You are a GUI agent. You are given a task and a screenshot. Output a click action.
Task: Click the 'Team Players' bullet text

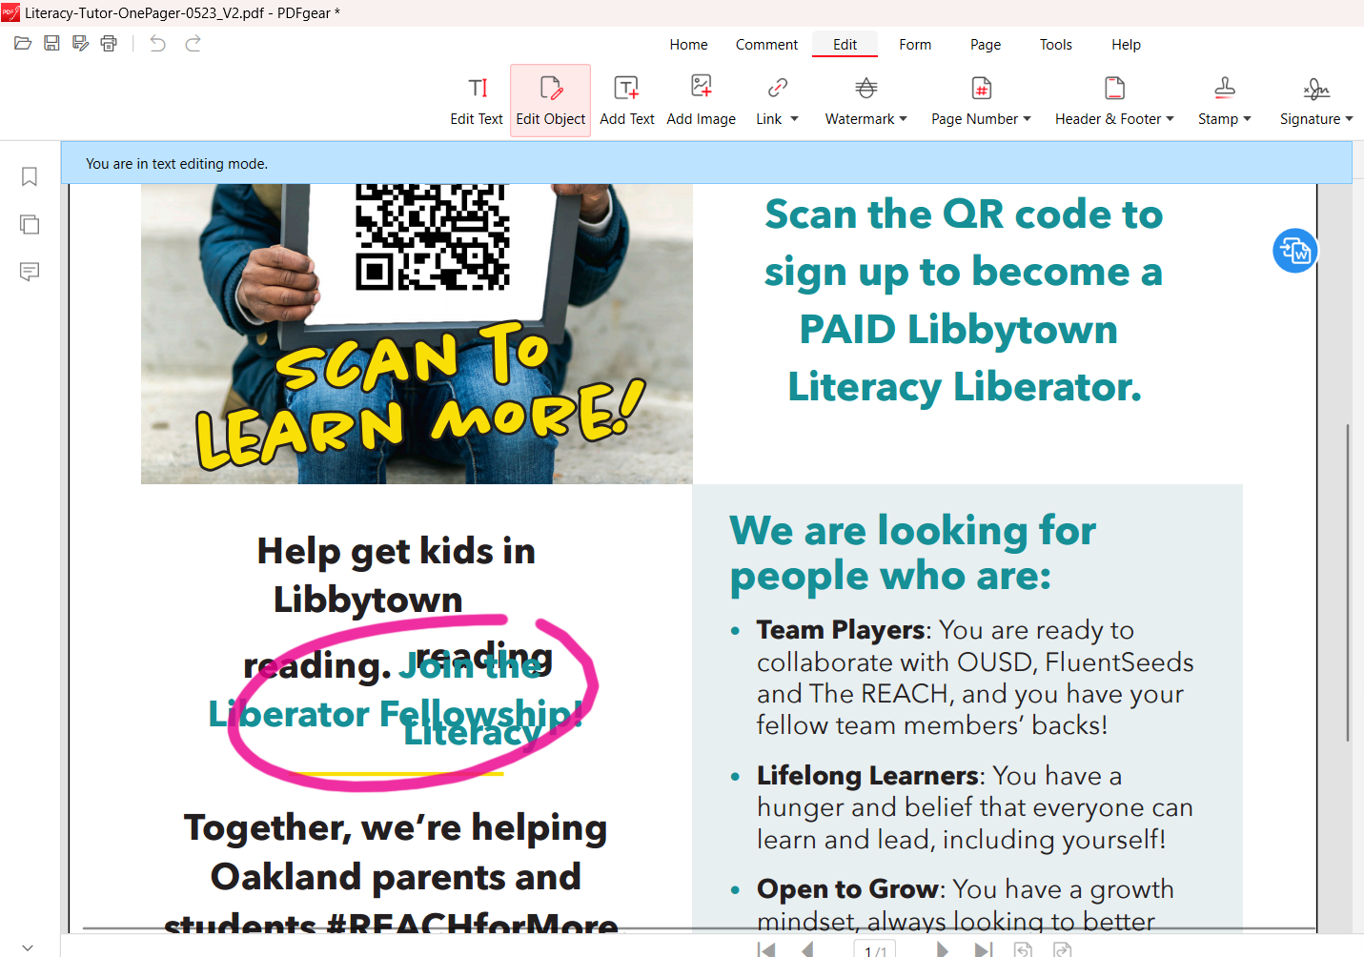pos(841,630)
